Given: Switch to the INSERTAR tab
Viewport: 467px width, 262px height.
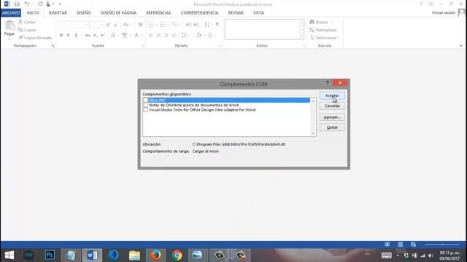Looking at the screenshot, I should [58, 13].
